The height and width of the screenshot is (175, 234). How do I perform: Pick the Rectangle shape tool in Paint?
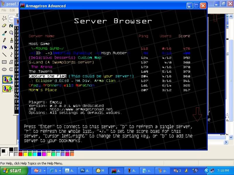click(4, 62)
